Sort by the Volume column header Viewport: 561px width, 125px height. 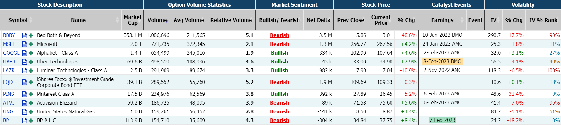[157, 20]
